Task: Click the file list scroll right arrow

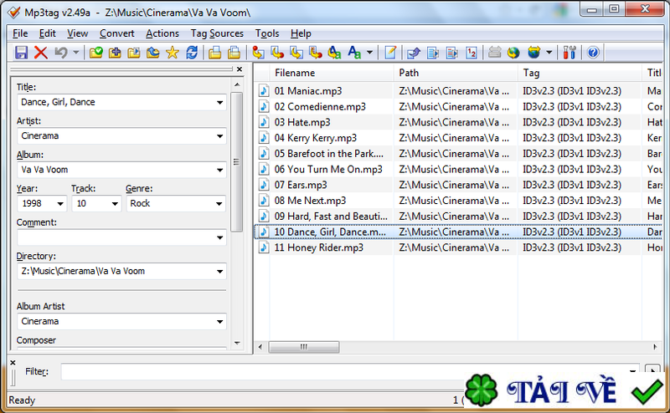Action: tap(655, 347)
